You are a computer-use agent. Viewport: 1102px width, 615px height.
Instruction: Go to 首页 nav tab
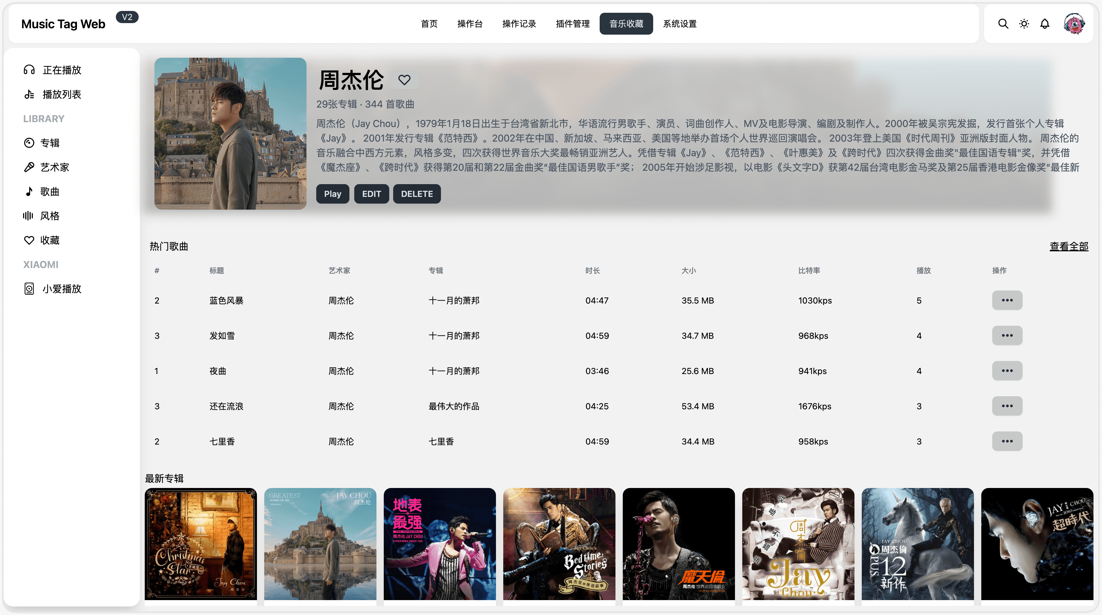429,24
